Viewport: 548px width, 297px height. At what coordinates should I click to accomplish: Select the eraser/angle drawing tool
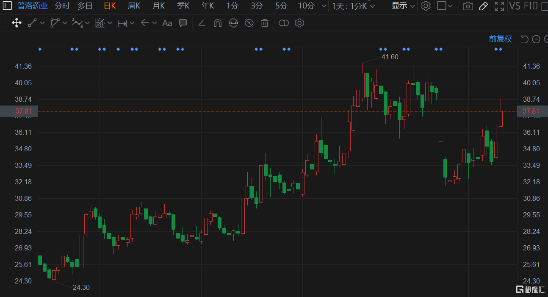202,23
